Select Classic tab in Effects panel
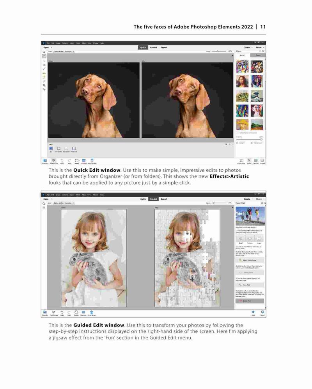The width and height of the screenshot is (312, 389). coord(258,55)
